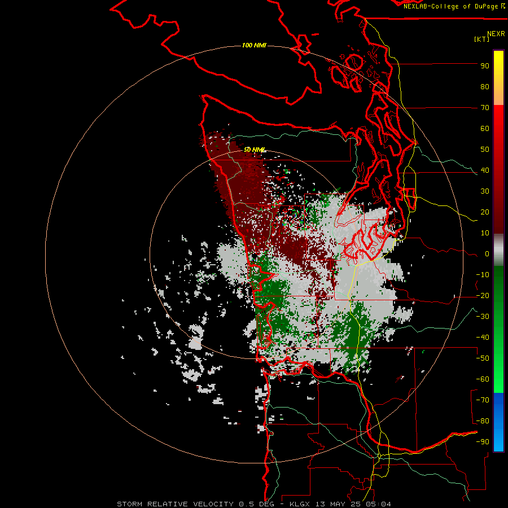Click the 80 value on the velocity scale
Viewport: 508px width, 508px height.
coord(485,87)
